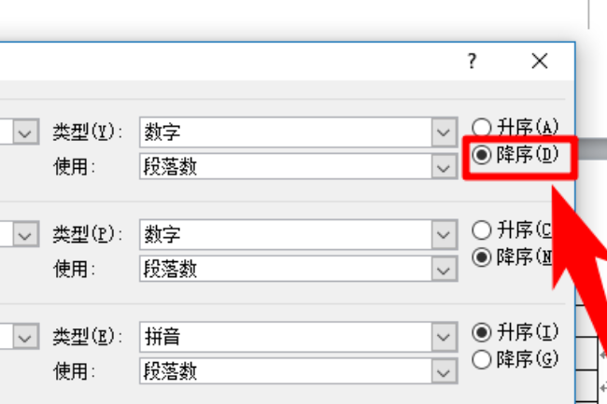Select 升序(A) for the first sort key
The width and height of the screenshot is (607, 404).
(482, 127)
